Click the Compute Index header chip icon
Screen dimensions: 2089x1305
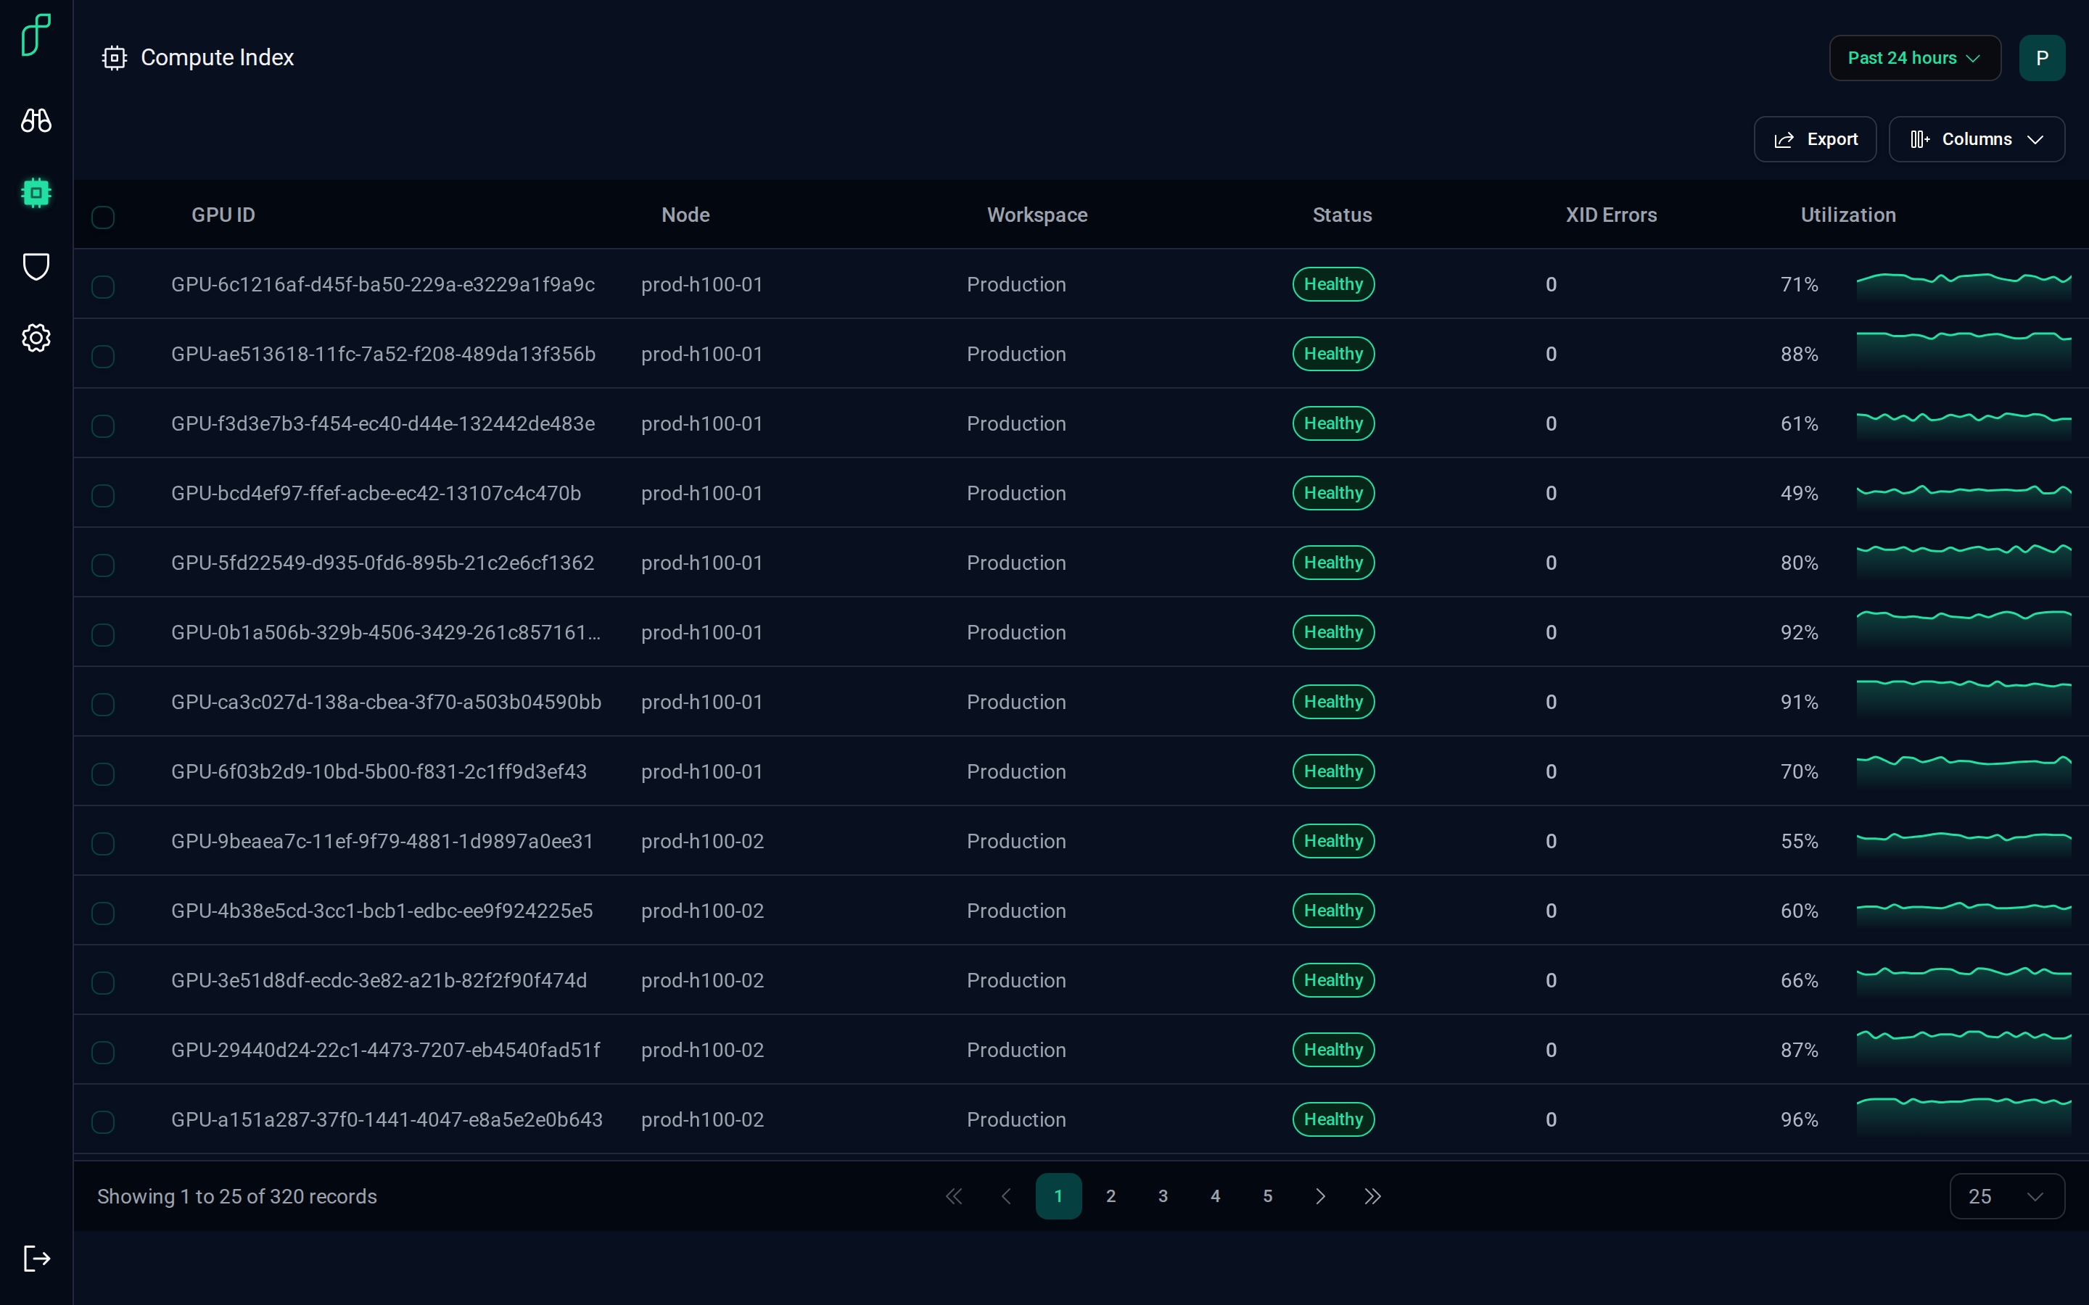pyautogui.click(x=114, y=58)
